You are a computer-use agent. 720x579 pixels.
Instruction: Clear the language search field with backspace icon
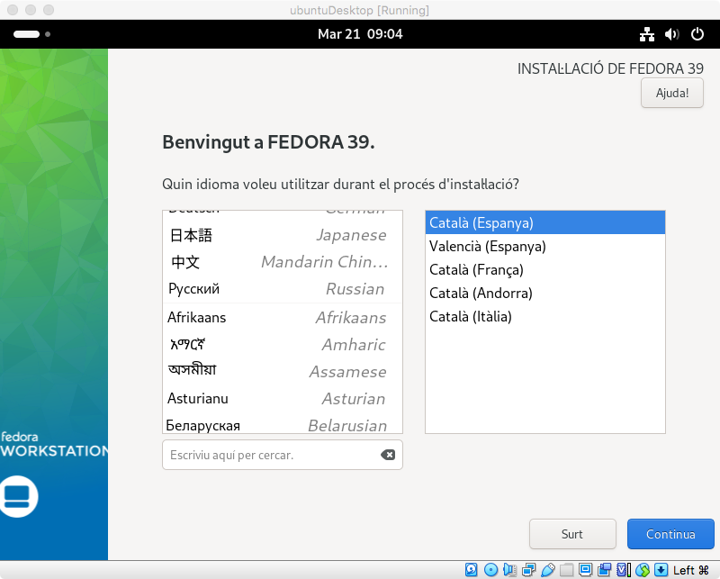click(388, 455)
